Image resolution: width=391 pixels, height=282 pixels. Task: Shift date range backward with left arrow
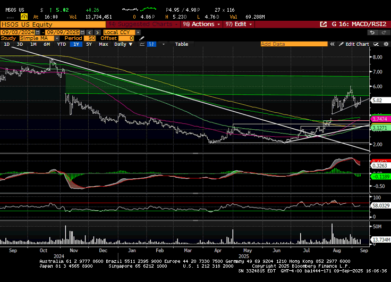click(x=90, y=32)
